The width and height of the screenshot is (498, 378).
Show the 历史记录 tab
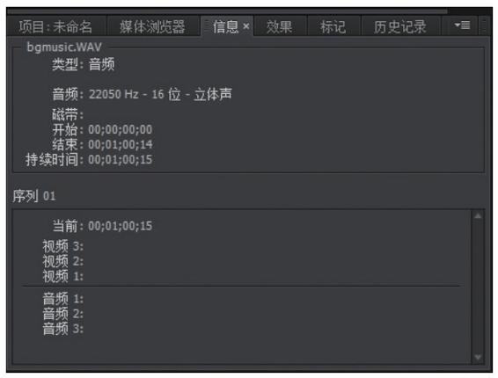pyautogui.click(x=400, y=26)
